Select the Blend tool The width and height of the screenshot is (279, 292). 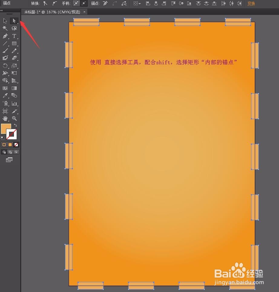coord(14,95)
